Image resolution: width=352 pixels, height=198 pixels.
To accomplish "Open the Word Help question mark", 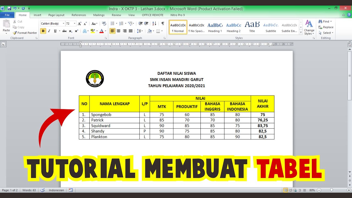I will tap(349, 15).
